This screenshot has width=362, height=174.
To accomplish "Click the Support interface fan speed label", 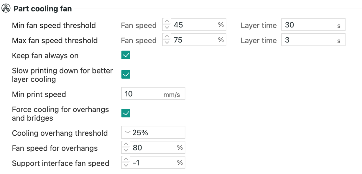I will (61, 163).
